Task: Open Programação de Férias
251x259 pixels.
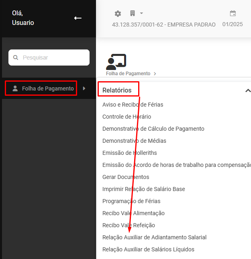Action: 131,201
